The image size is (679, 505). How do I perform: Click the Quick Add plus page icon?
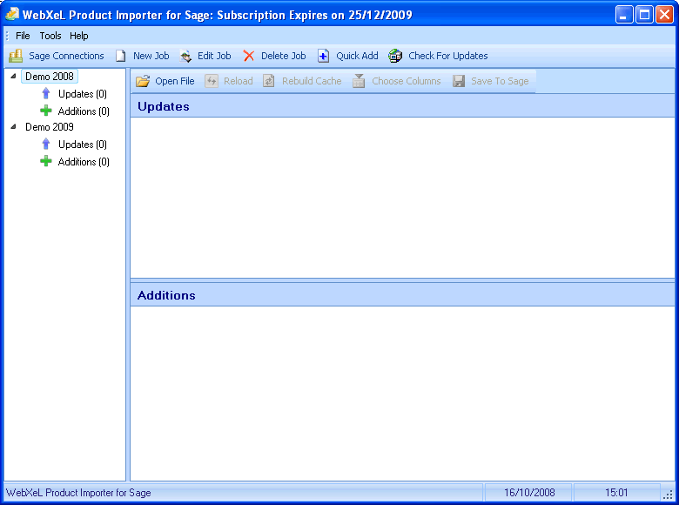[x=324, y=56]
